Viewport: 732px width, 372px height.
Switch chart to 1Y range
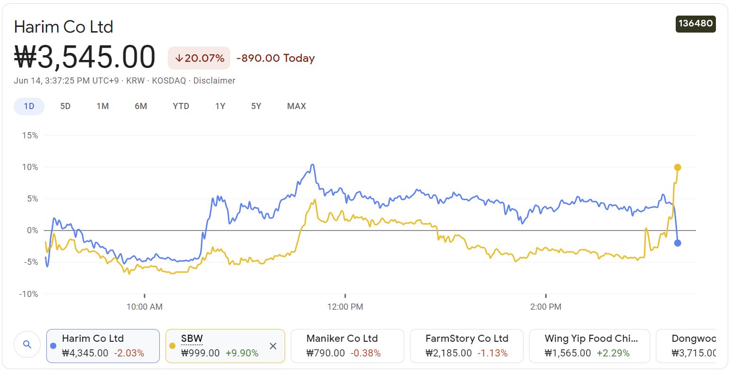click(220, 106)
